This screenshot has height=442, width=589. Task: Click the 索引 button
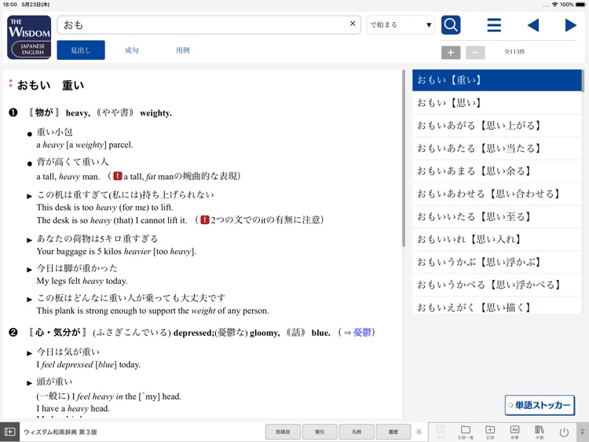point(320,432)
